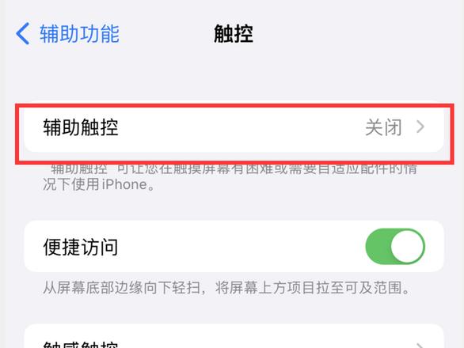Image resolution: width=464 pixels, height=348 pixels.
Task: Click chevron on the 触感触控 row
Action: coord(420,346)
